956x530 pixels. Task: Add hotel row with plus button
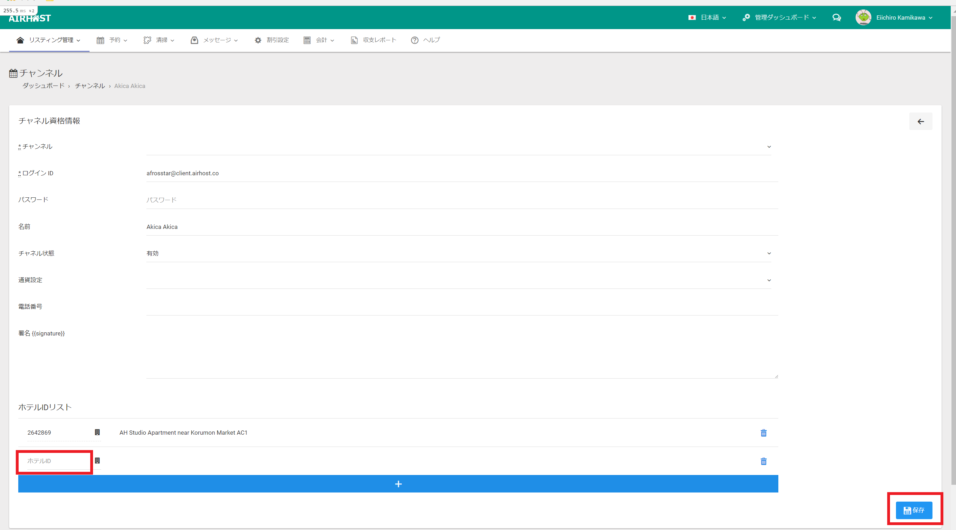[x=398, y=484]
